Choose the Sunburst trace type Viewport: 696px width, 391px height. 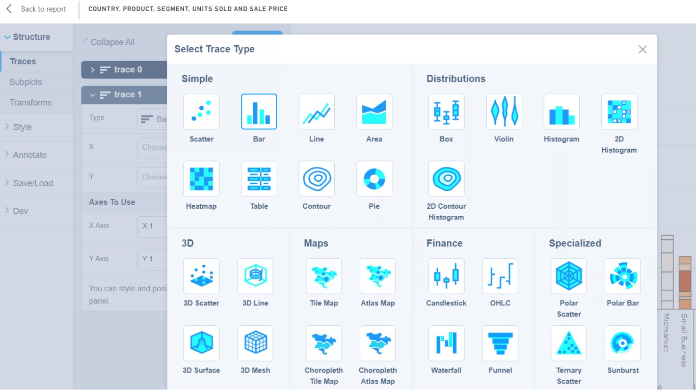click(x=623, y=343)
